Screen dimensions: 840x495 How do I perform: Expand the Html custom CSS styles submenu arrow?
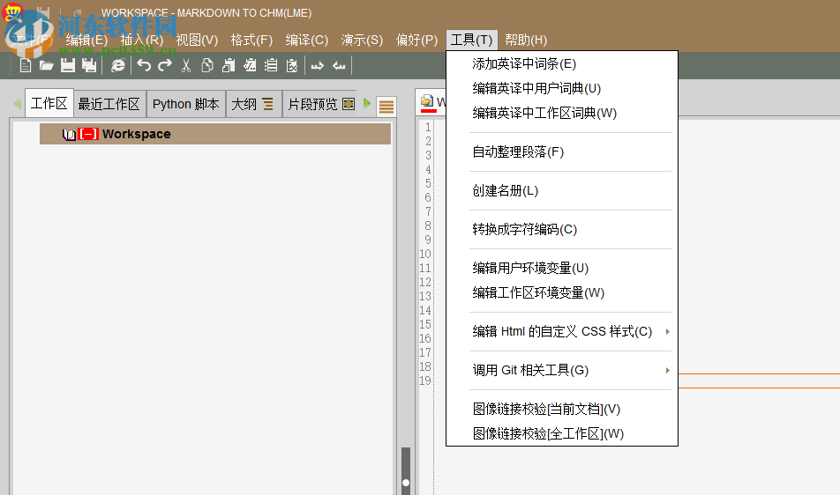tap(667, 332)
